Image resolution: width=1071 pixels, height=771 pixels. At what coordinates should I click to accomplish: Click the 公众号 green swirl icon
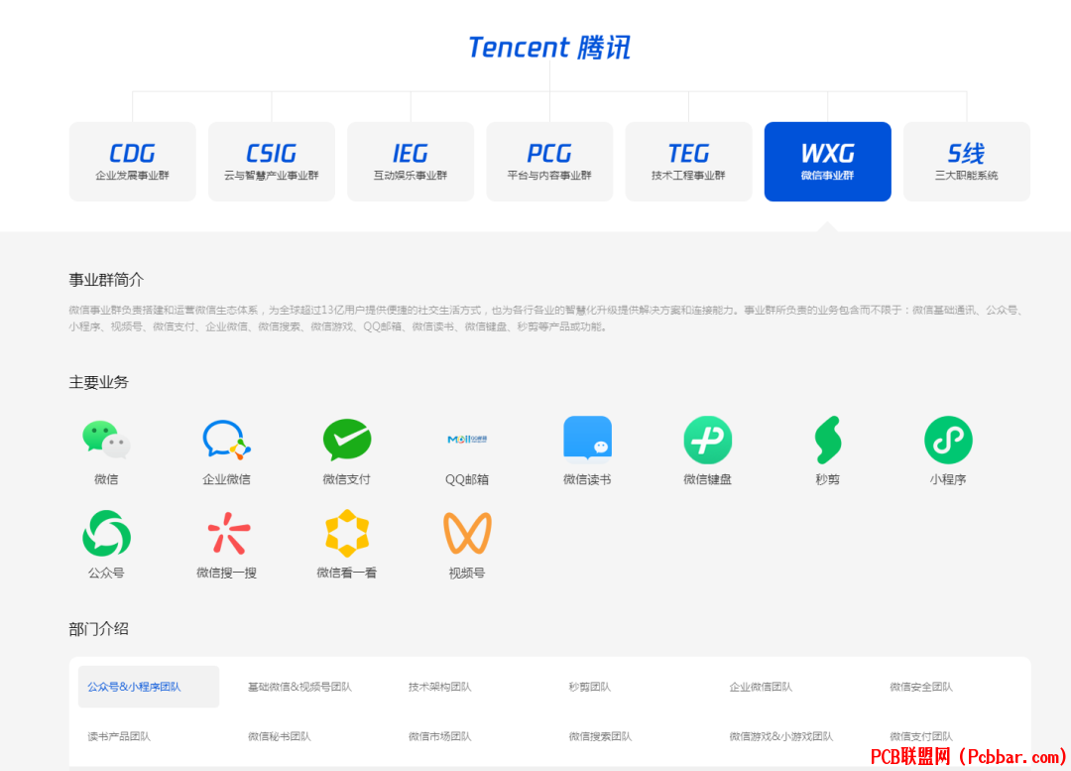106,533
